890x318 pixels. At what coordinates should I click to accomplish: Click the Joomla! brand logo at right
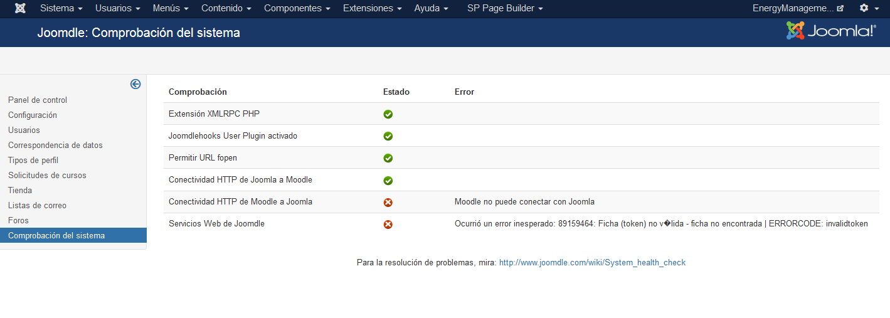tap(831, 31)
